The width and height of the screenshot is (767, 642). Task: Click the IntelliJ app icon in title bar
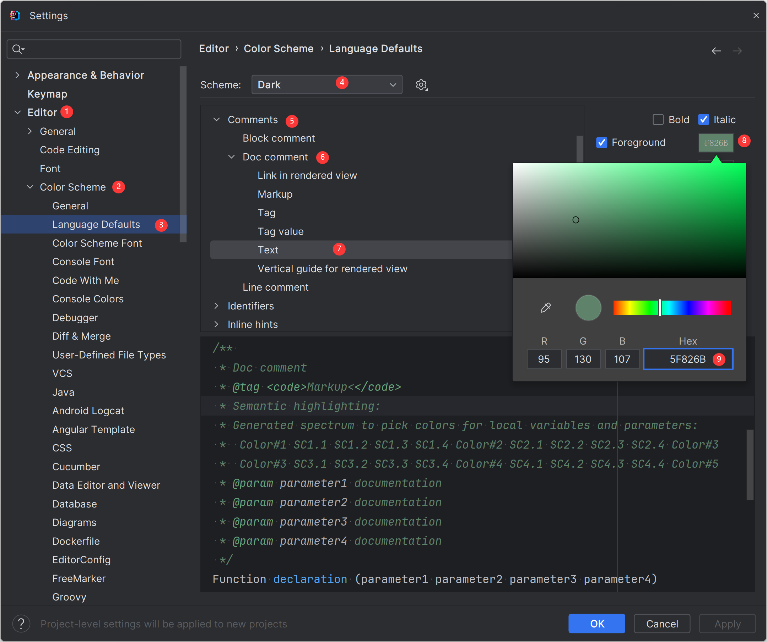[x=15, y=15]
